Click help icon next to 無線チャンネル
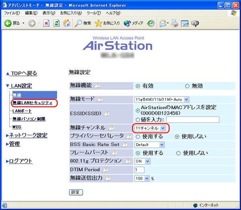Screen dimensions: 241x210 [111, 128]
